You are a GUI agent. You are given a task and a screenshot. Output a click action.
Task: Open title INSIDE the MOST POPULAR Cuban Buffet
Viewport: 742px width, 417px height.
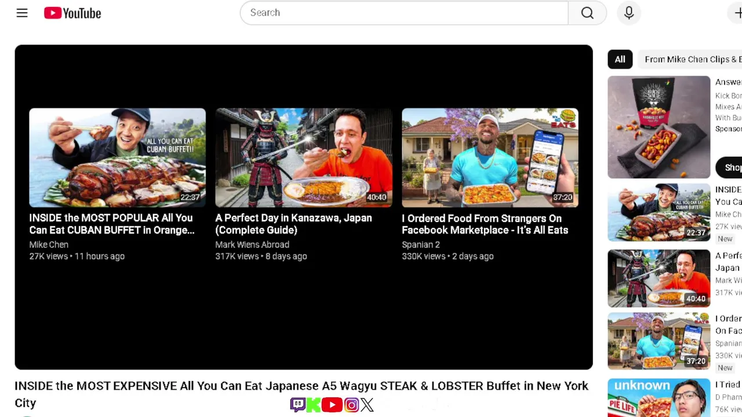click(112, 224)
